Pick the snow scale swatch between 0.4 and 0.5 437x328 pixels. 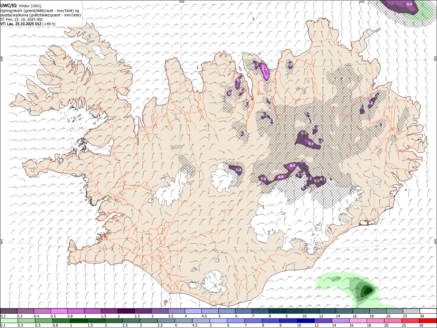click(x=42, y=311)
